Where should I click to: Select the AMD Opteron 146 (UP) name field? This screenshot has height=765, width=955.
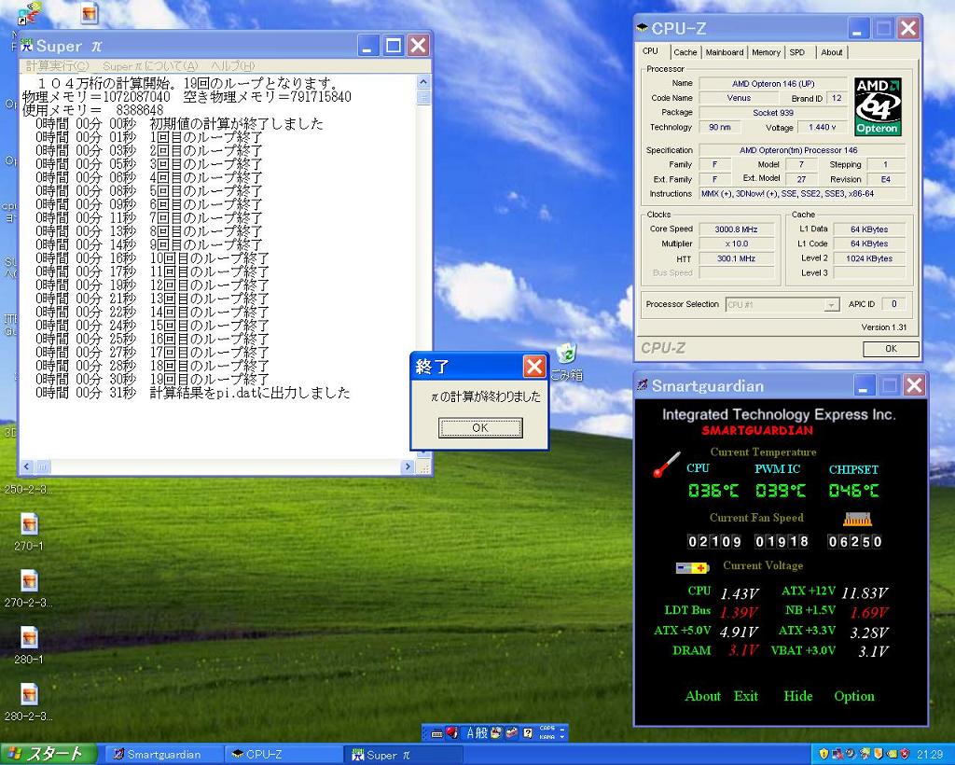773,83
